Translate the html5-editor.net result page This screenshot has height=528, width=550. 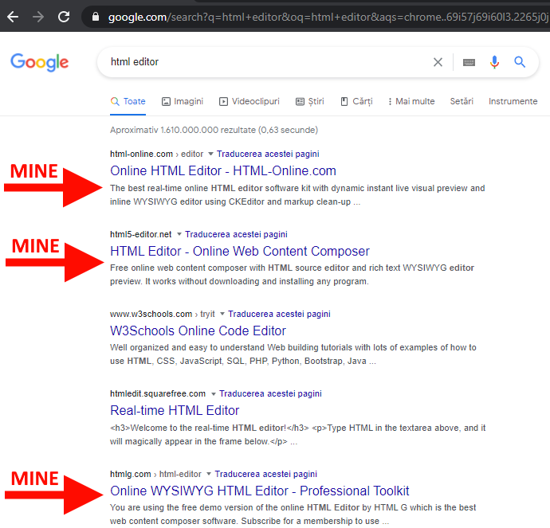pyautogui.click(x=237, y=234)
